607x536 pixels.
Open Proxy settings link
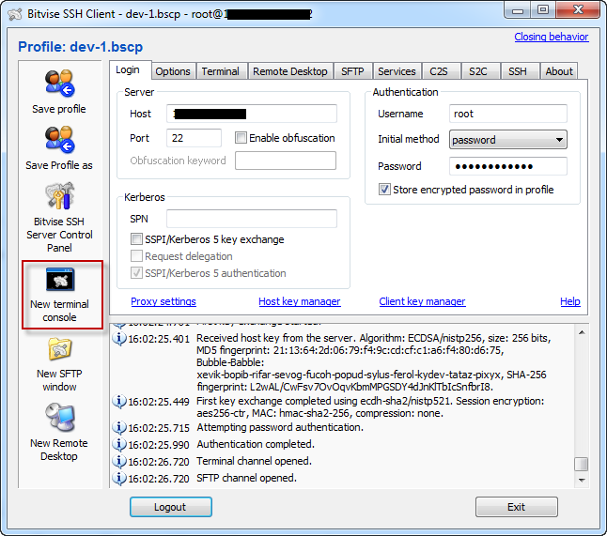click(x=163, y=301)
